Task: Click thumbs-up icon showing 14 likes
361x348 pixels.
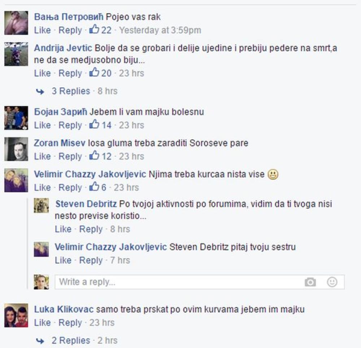Action: coord(94,124)
